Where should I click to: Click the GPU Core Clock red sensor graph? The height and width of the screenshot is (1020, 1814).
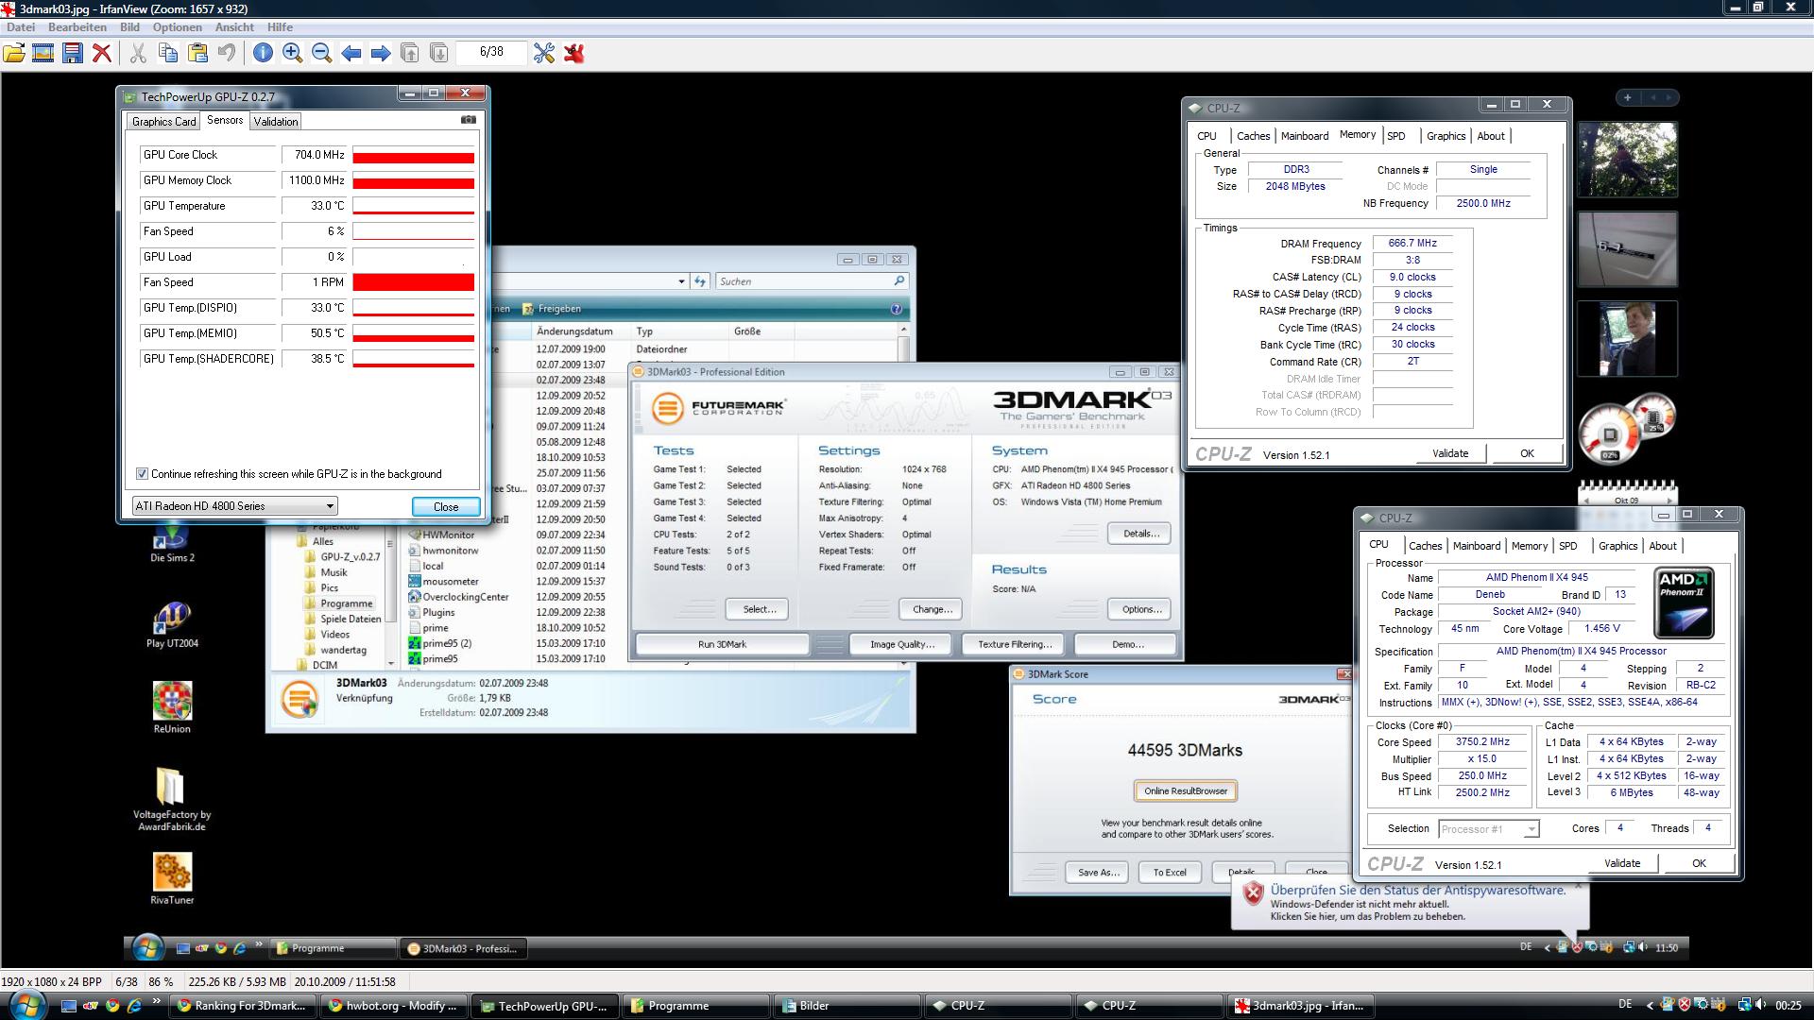click(413, 155)
